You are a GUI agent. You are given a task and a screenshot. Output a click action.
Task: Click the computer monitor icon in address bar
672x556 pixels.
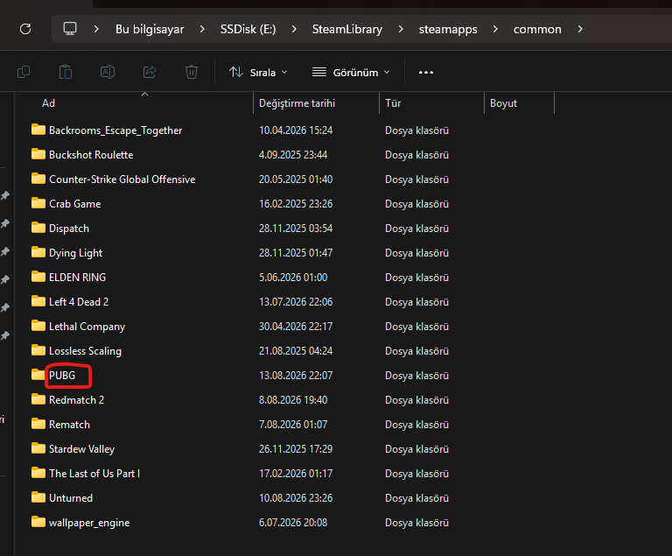point(70,29)
